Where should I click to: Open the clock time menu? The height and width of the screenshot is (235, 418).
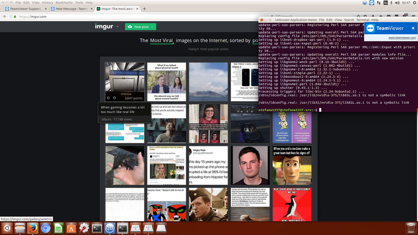click(406, 3)
